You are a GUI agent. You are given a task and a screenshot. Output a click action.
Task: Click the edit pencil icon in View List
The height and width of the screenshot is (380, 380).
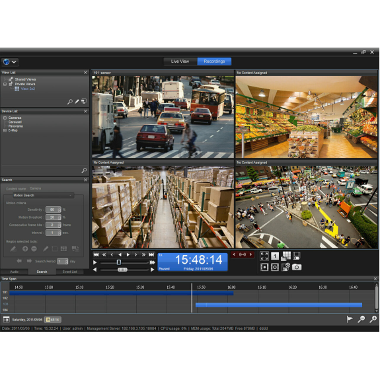click(77, 102)
